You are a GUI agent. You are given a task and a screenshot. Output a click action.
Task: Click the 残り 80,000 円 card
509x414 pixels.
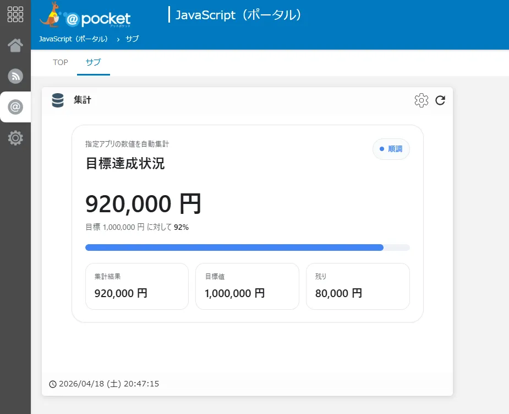pyautogui.click(x=358, y=286)
